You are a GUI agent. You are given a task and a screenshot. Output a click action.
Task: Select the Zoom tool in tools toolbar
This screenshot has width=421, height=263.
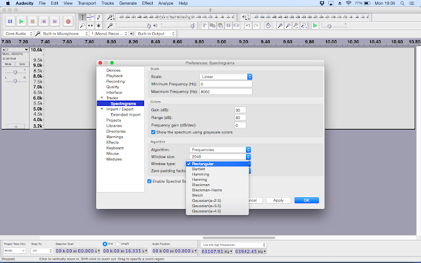[x=82, y=26]
